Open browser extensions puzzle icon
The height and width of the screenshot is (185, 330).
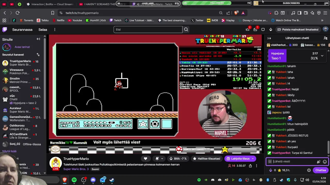(x=276, y=13)
